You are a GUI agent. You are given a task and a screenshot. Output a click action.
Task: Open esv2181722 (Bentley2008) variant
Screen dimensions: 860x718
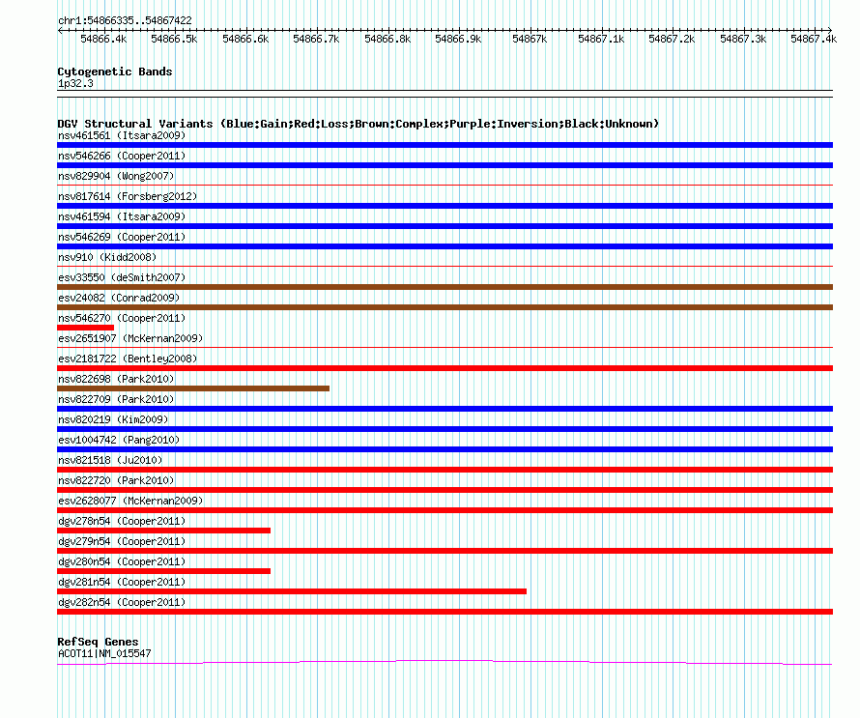[x=128, y=359]
